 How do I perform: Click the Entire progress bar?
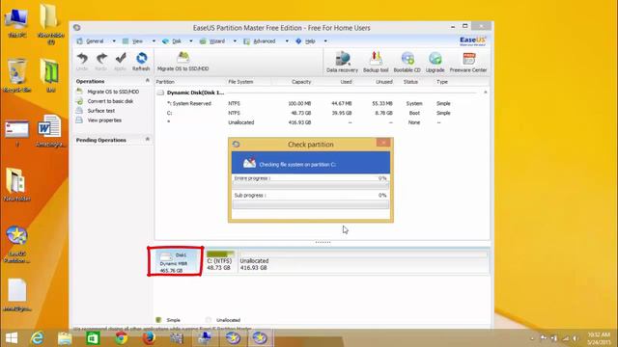tap(311, 185)
